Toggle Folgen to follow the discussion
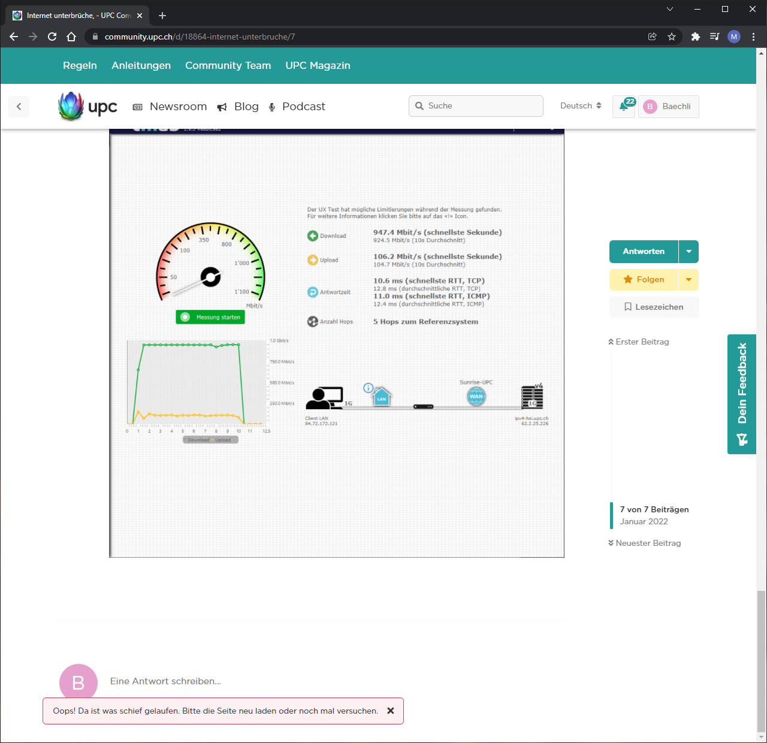Screen dimensions: 767x743 [x=644, y=279]
